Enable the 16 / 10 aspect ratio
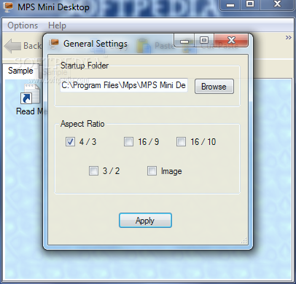 (x=181, y=141)
